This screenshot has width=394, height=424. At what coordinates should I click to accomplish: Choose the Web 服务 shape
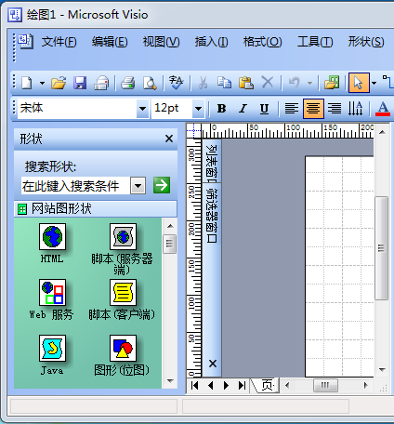tap(52, 299)
